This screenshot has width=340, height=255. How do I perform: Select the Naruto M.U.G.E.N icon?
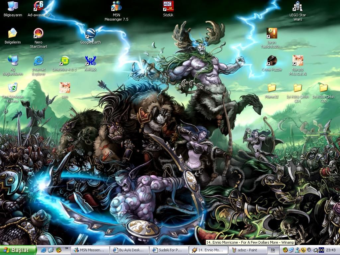tap(297, 61)
